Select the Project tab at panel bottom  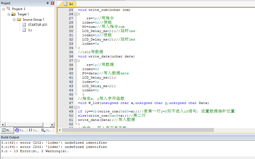coord(7,130)
